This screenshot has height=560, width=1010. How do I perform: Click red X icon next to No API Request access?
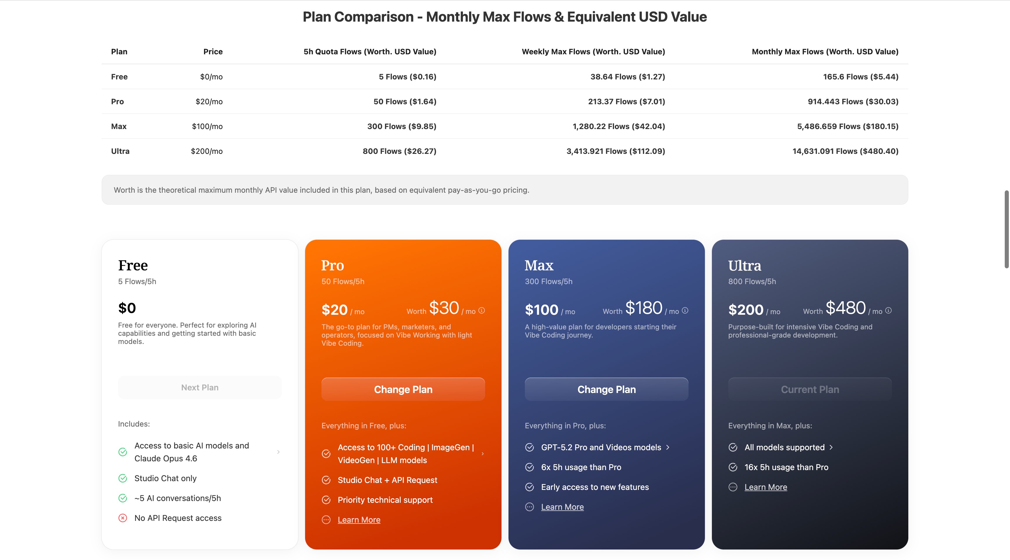pyautogui.click(x=123, y=518)
